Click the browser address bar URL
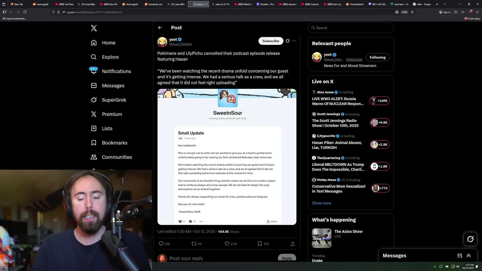Viewport: 482px width, 271px height. (x=95, y=12)
